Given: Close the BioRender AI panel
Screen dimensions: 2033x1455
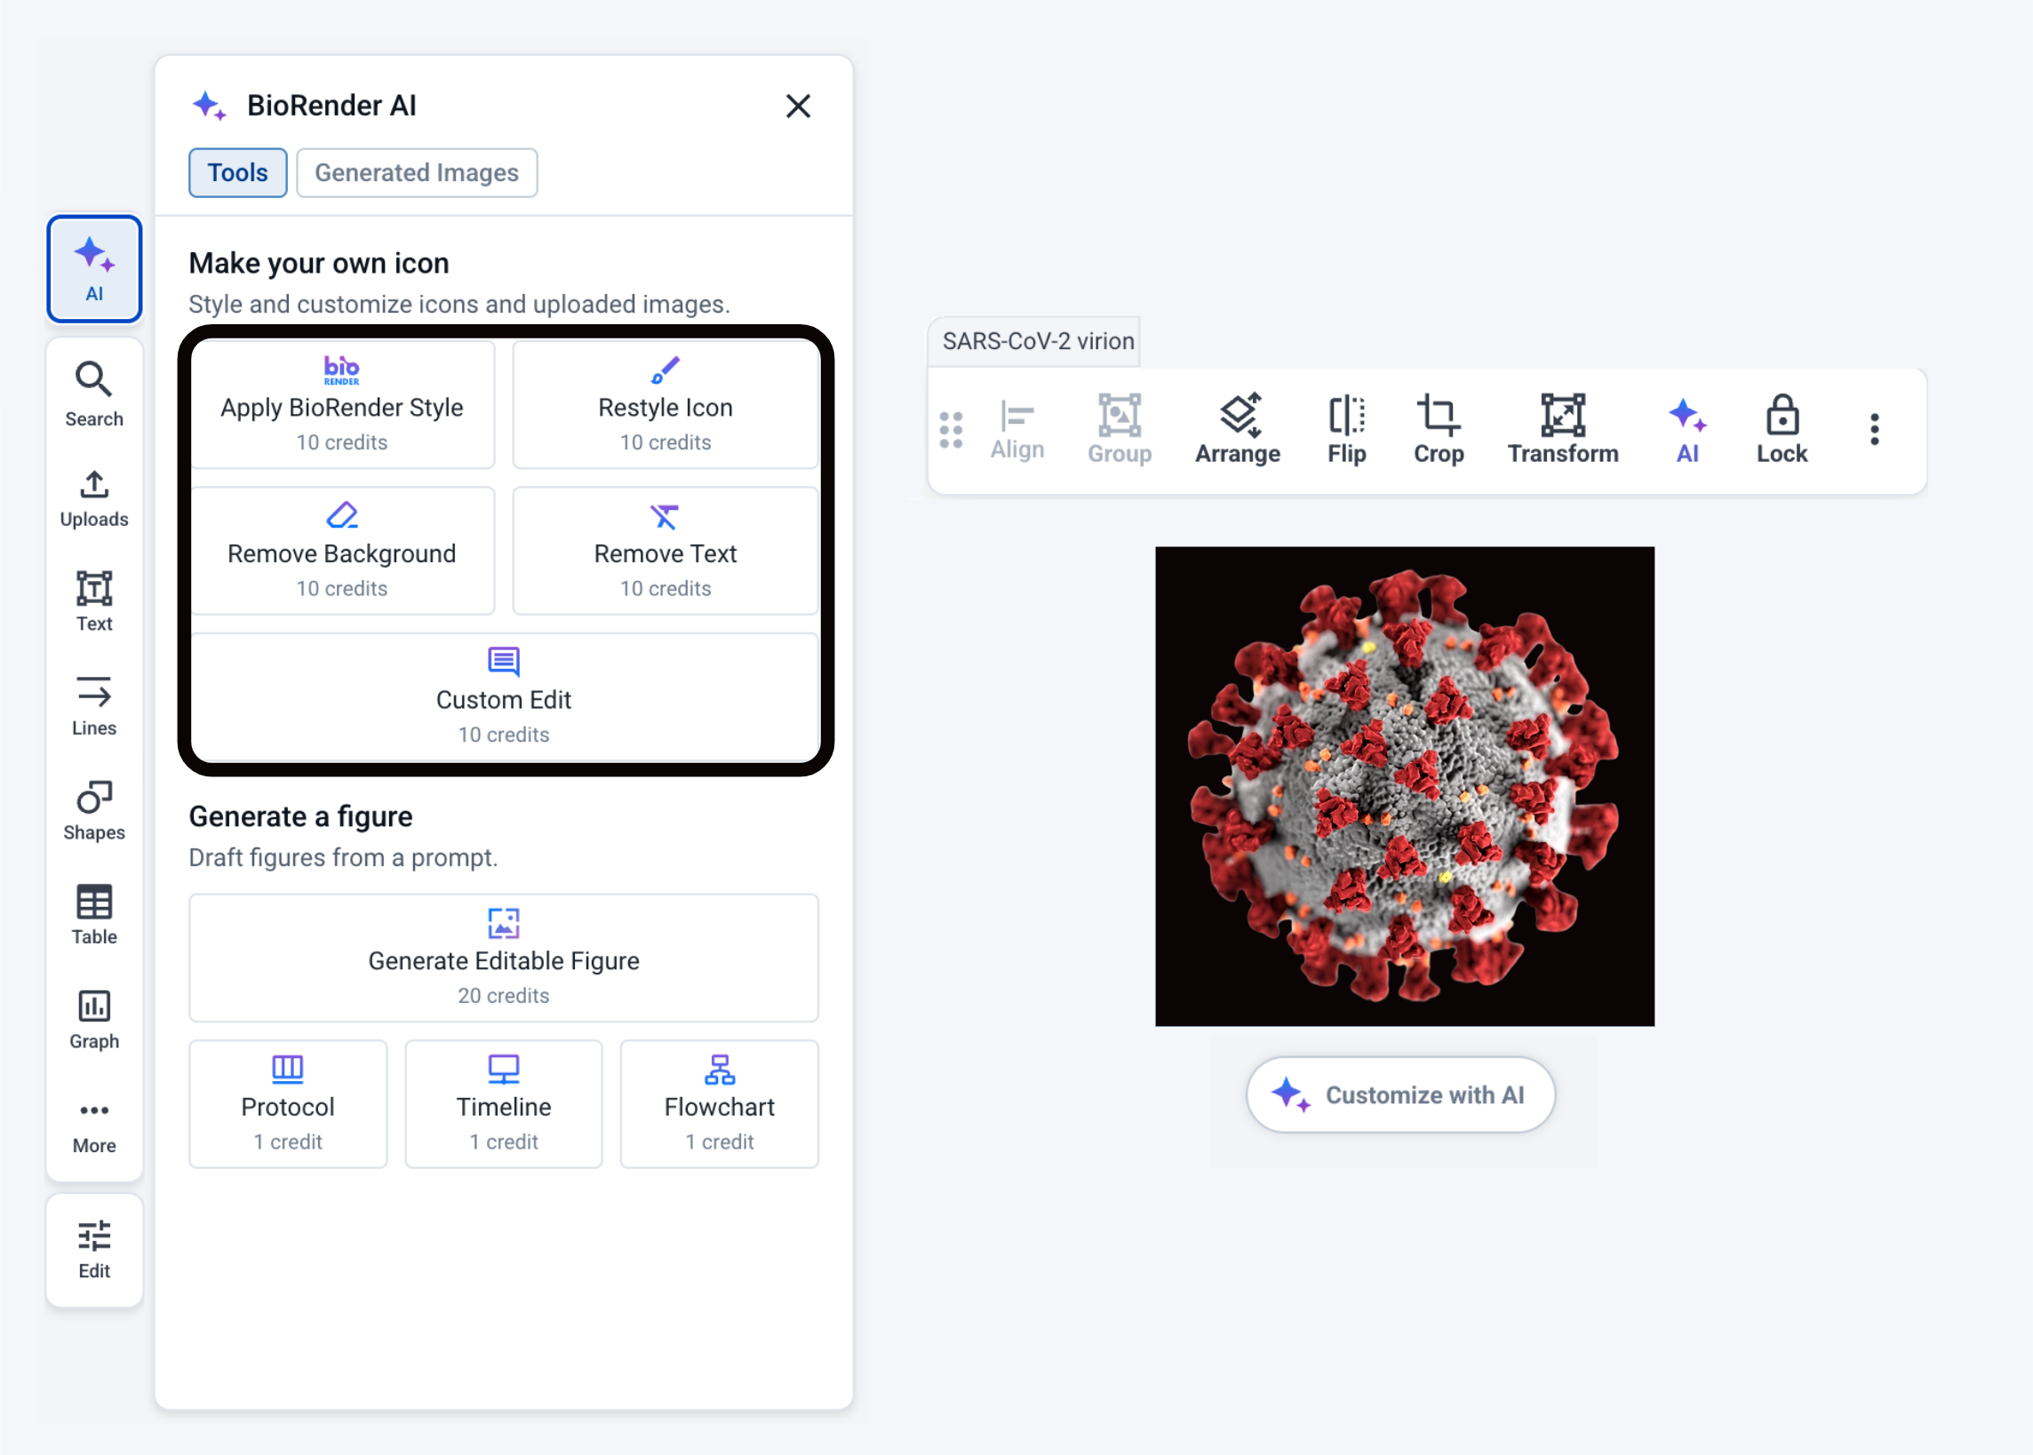Looking at the screenshot, I should [797, 106].
